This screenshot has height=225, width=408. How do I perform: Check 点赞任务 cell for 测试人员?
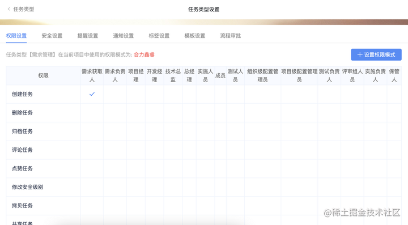tap(235, 168)
